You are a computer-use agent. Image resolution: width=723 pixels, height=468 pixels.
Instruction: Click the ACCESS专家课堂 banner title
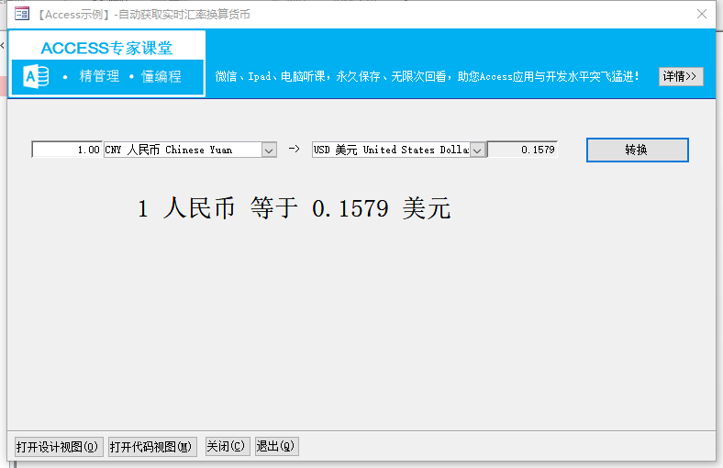[x=106, y=48]
